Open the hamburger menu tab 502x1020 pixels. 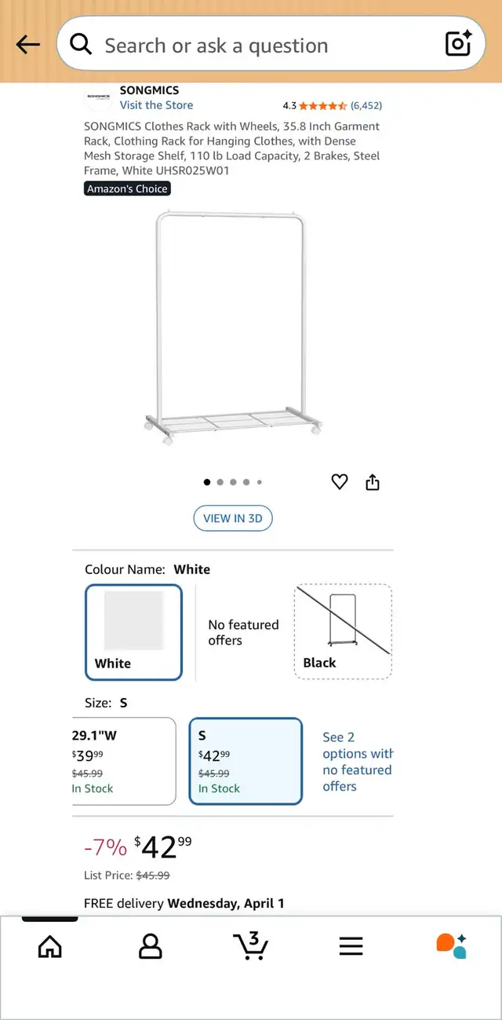coord(351,946)
